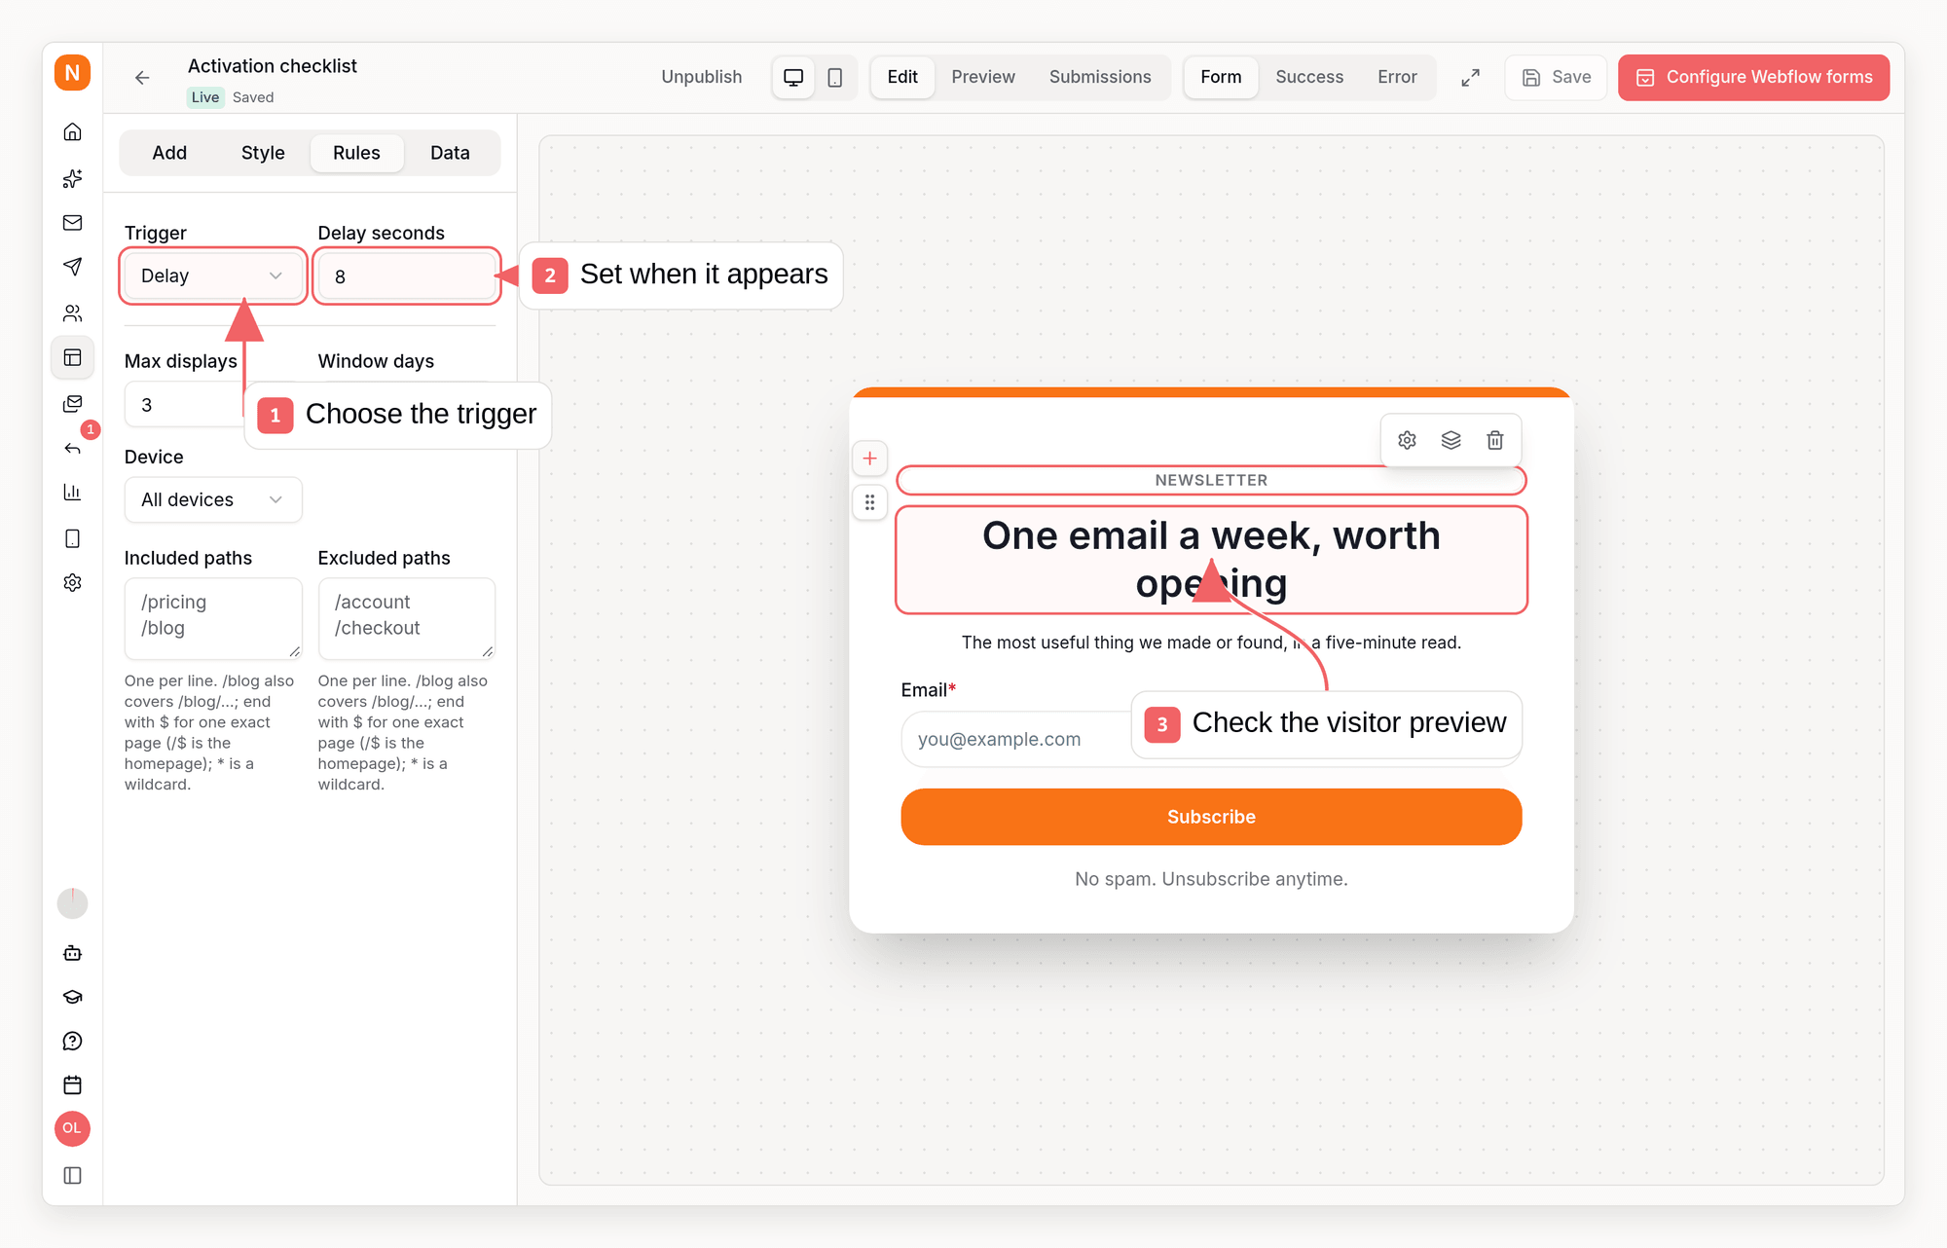Expand canvas to fullscreen
The width and height of the screenshot is (1947, 1248).
(1471, 77)
